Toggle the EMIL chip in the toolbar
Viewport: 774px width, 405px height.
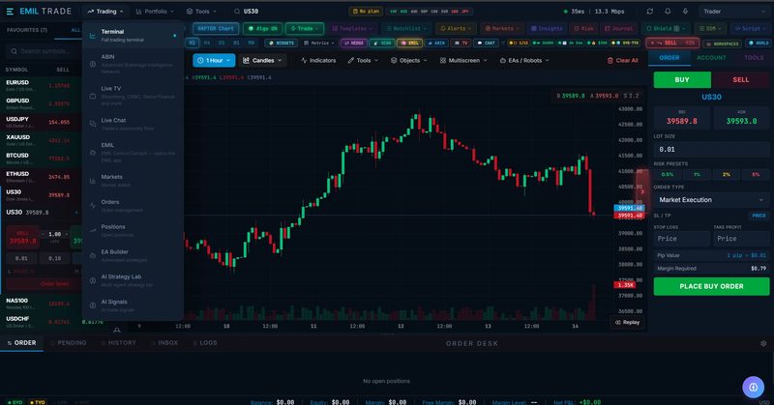coord(409,43)
